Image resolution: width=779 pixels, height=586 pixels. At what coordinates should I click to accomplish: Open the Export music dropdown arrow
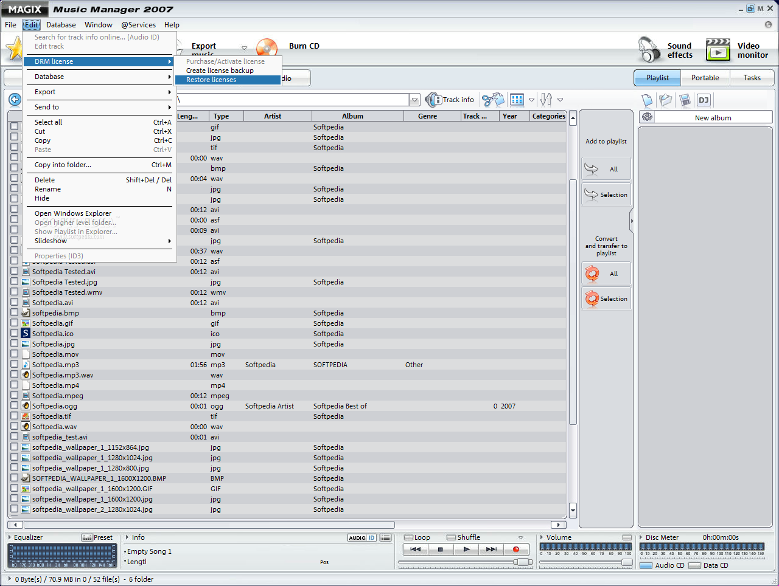244,48
